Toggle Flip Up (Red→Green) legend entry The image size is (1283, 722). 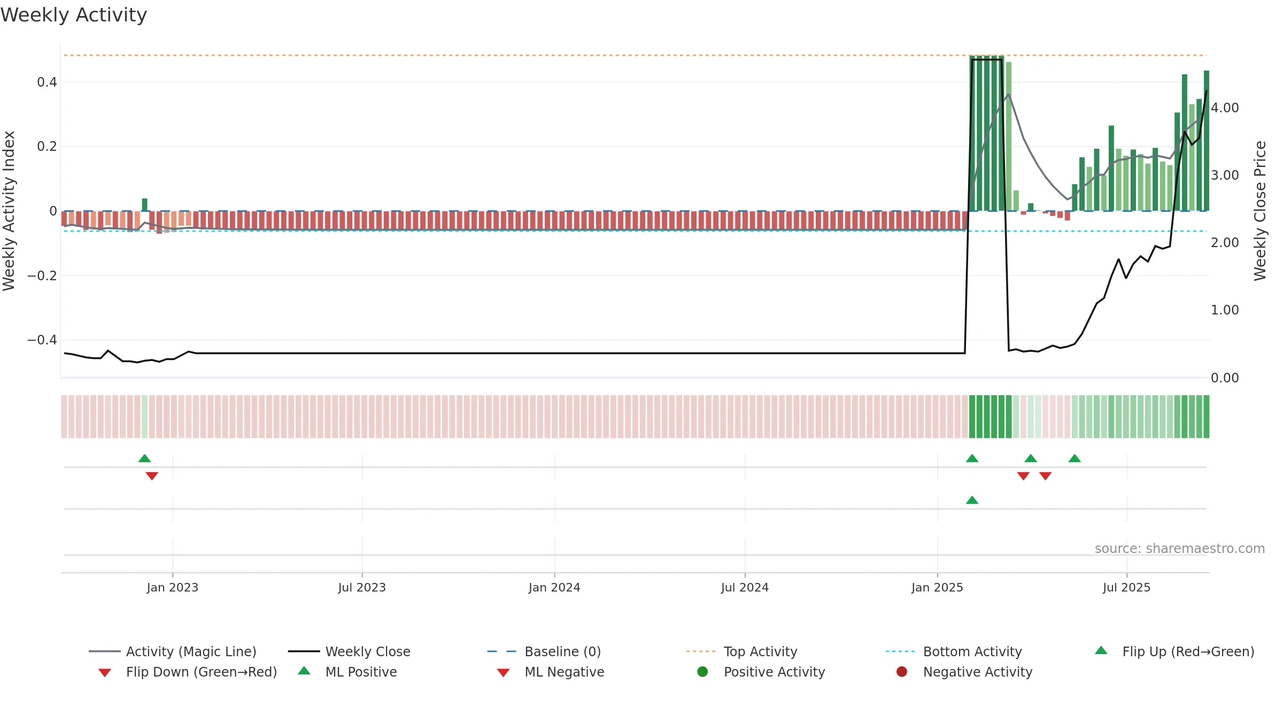pyautogui.click(x=1174, y=651)
